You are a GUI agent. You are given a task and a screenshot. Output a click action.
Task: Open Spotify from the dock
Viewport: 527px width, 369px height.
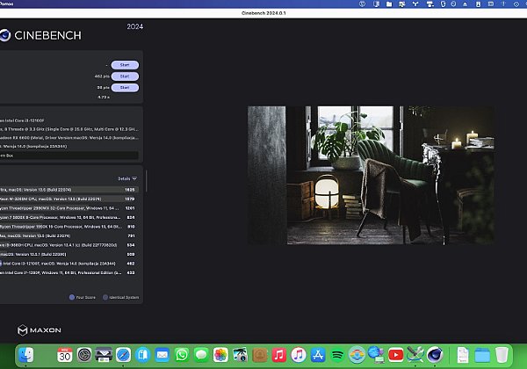(337, 355)
